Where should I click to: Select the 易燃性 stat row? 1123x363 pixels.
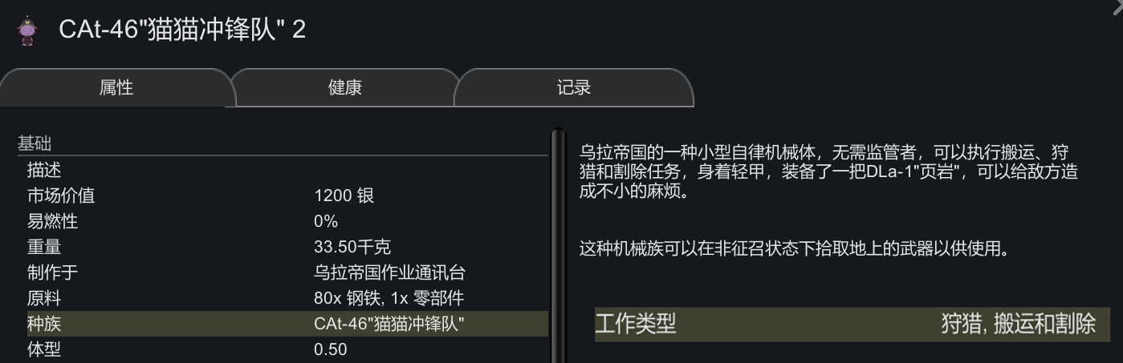pyautogui.click(x=281, y=221)
